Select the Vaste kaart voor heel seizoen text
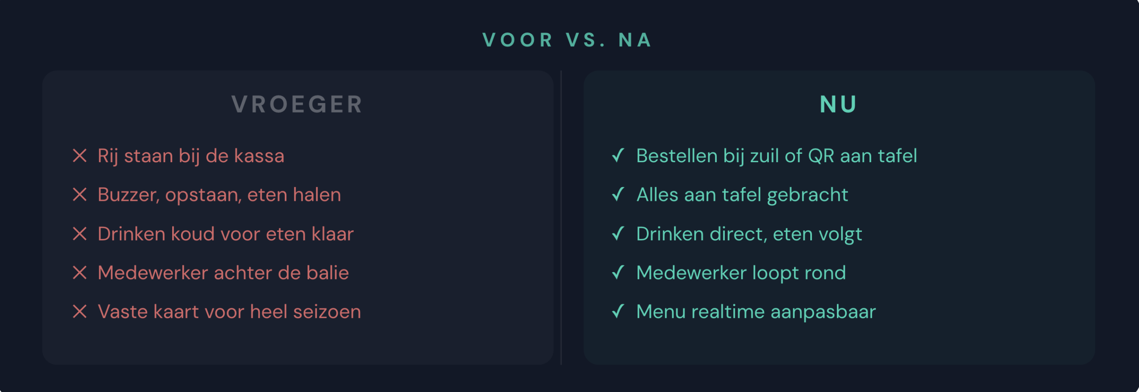 coord(229,312)
